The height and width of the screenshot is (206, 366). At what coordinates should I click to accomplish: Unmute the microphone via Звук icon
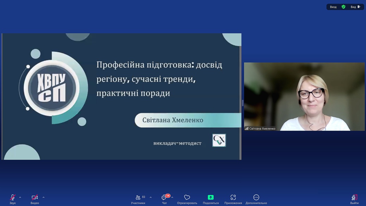13,198
